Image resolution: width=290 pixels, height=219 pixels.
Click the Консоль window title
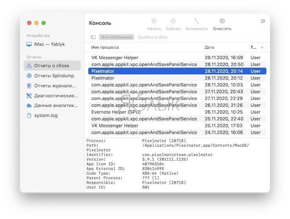100,23
